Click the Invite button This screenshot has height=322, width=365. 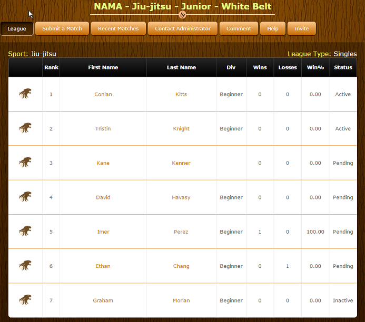pyautogui.click(x=302, y=28)
